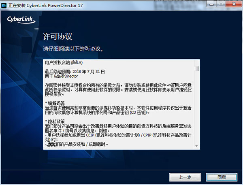Click the 隐私政策 section heading

tap(55, 121)
